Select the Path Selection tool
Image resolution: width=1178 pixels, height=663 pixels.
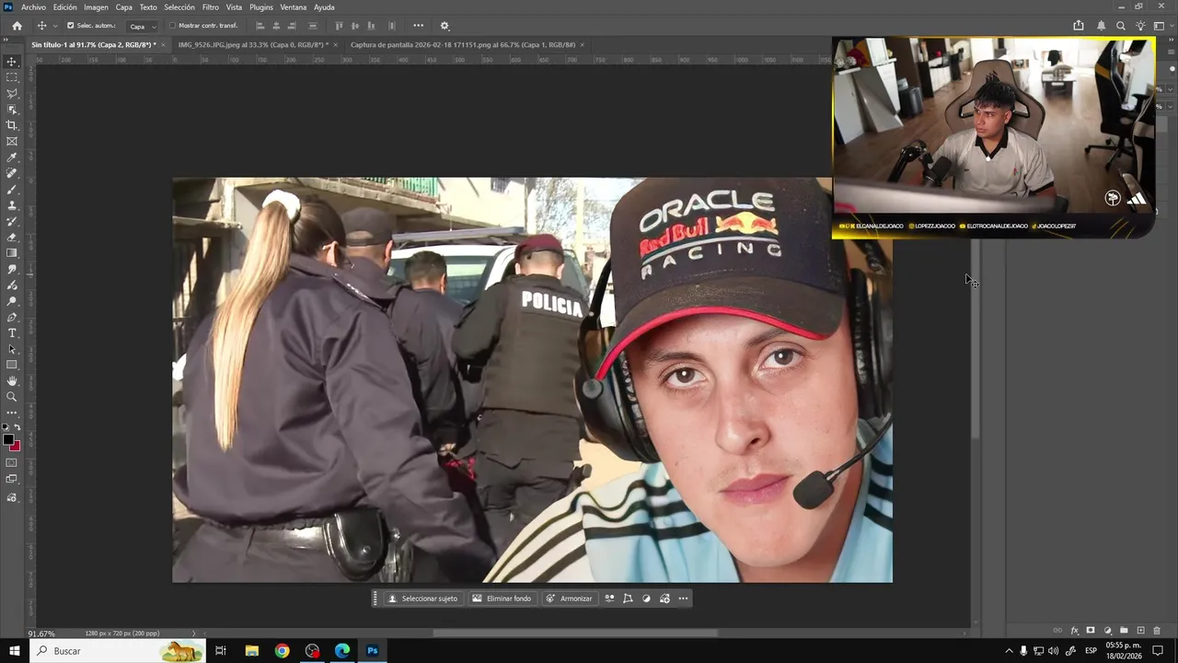(x=12, y=349)
